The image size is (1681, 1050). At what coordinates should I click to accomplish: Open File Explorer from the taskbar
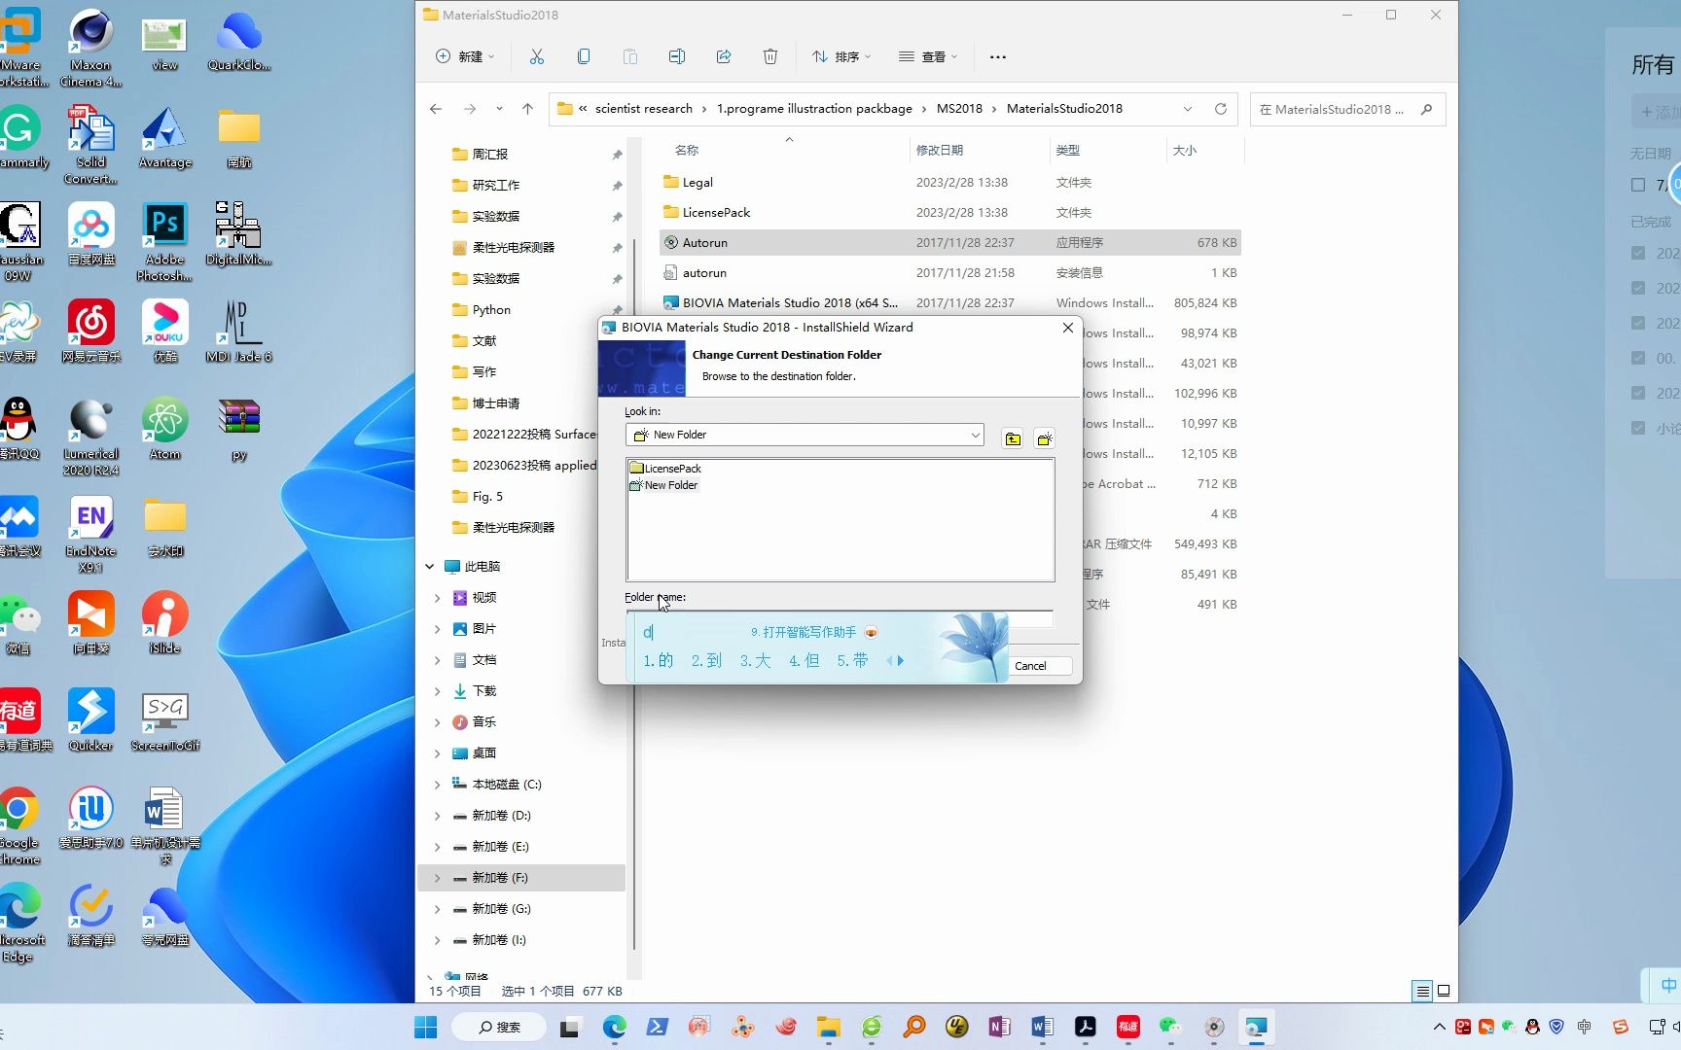tap(828, 1027)
